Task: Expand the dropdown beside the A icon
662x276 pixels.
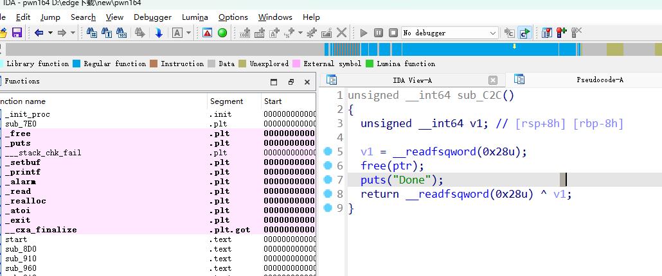Action: [x=188, y=33]
